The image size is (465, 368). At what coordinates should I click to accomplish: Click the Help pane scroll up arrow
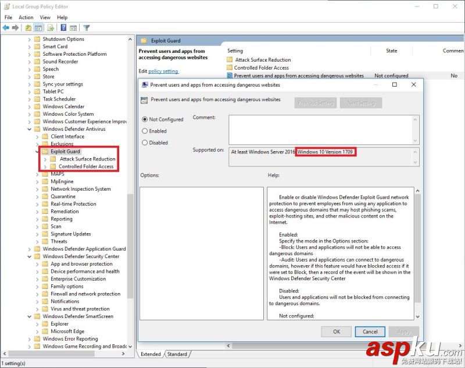click(x=417, y=191)
